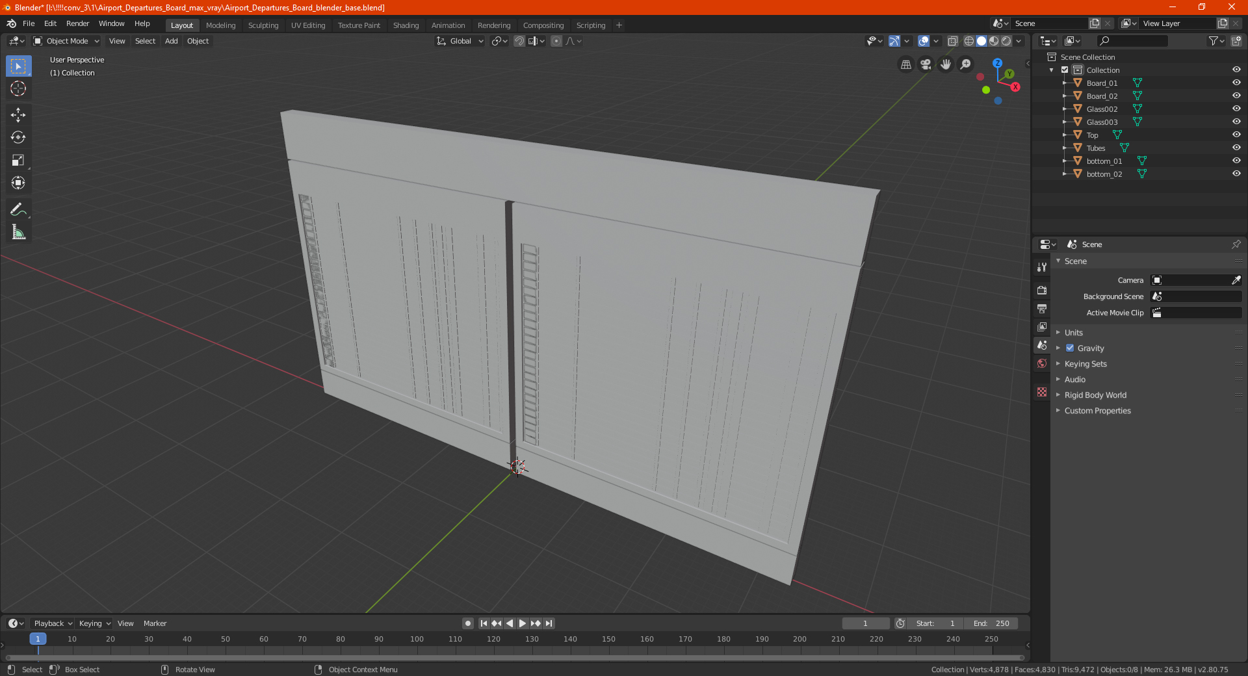Add a new workspace with plus button
1248x676 pixels.
click(619, 25)
